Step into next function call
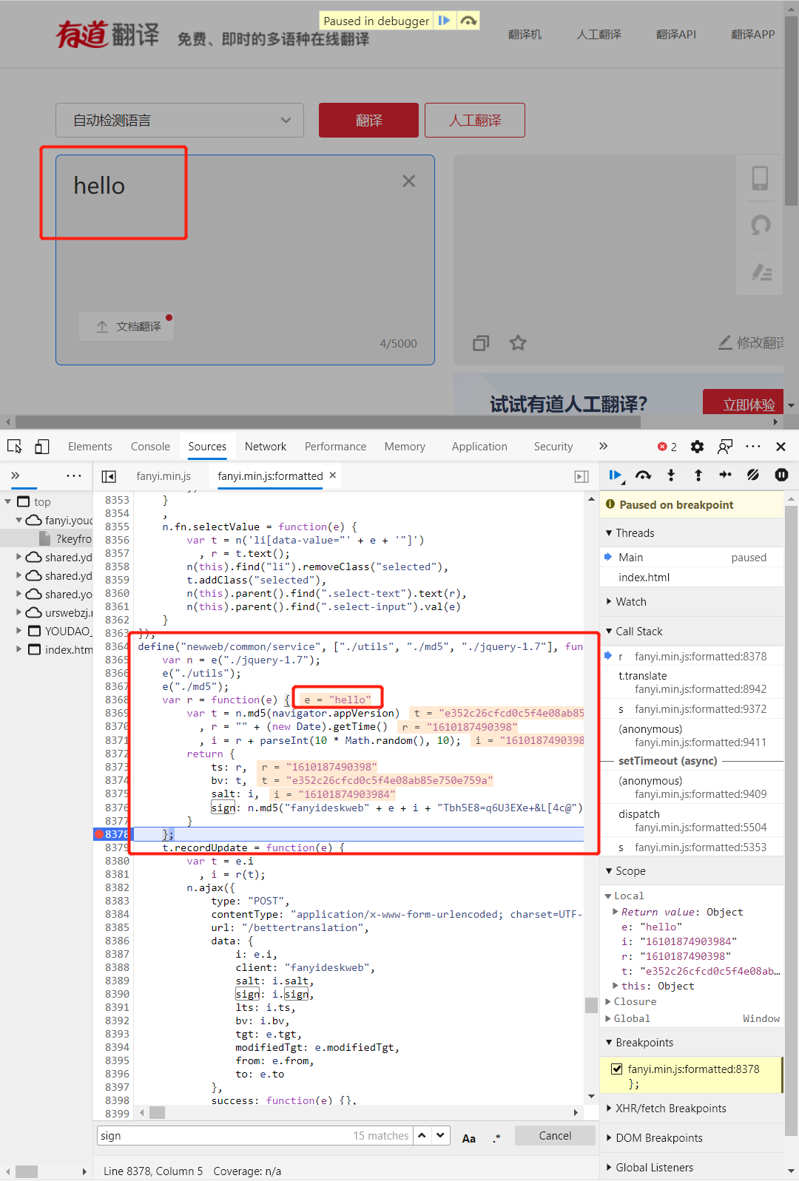799x1181 pixels. [671, 476]
